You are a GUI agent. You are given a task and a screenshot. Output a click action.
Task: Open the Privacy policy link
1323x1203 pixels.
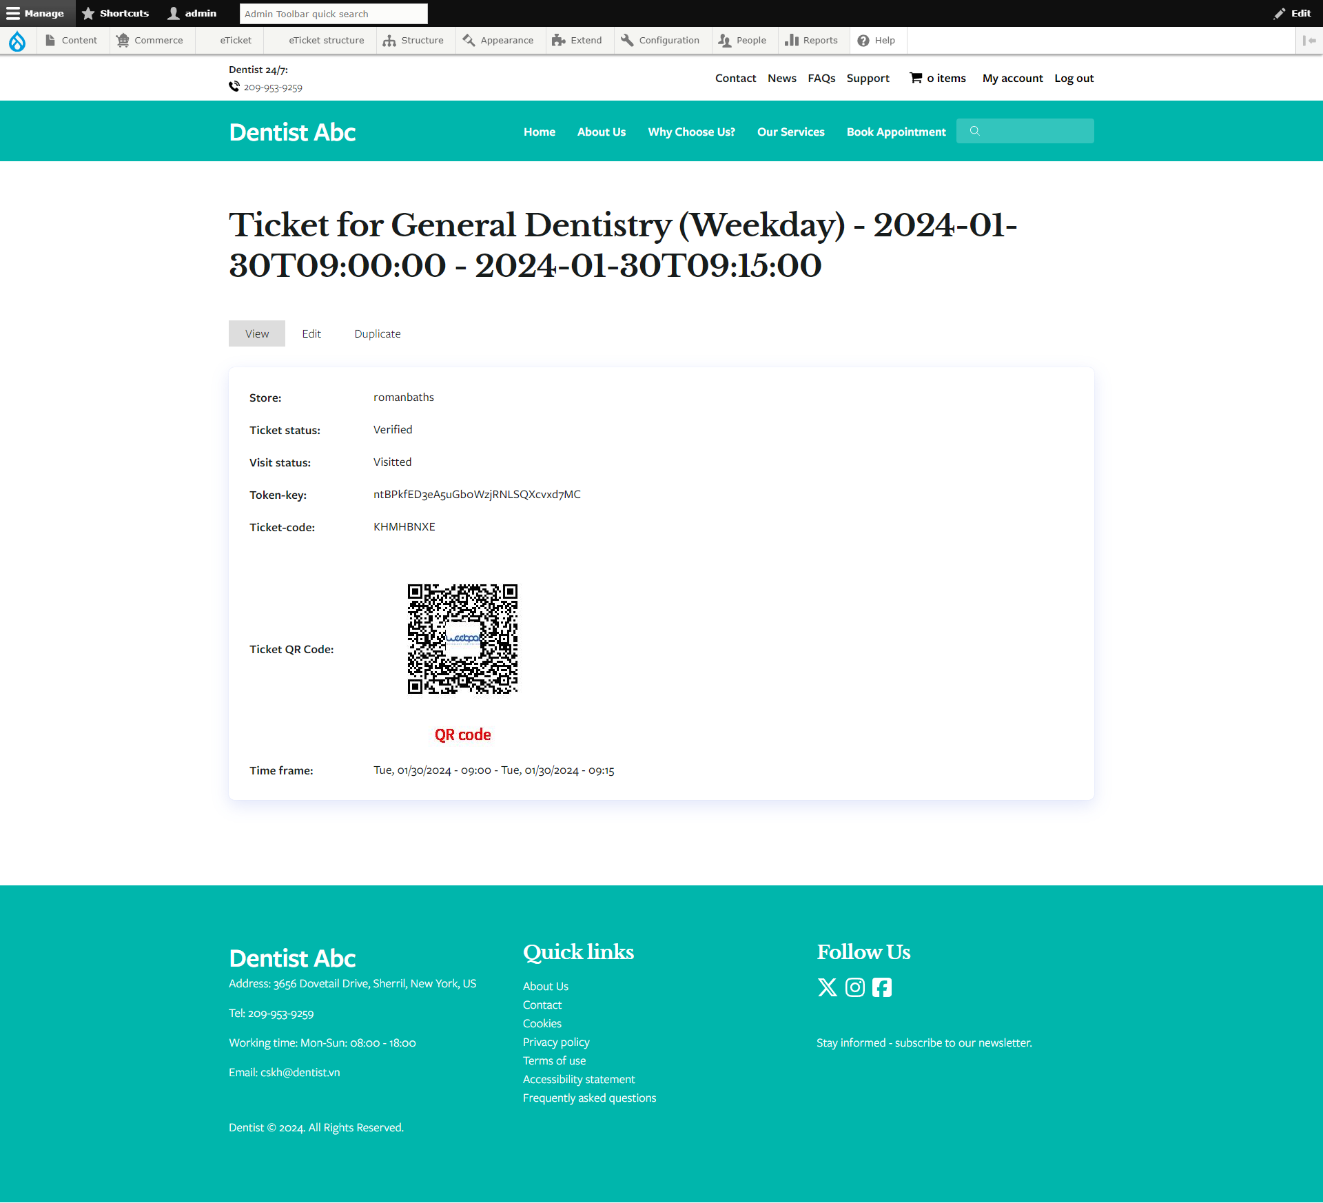coord(556,1042)
